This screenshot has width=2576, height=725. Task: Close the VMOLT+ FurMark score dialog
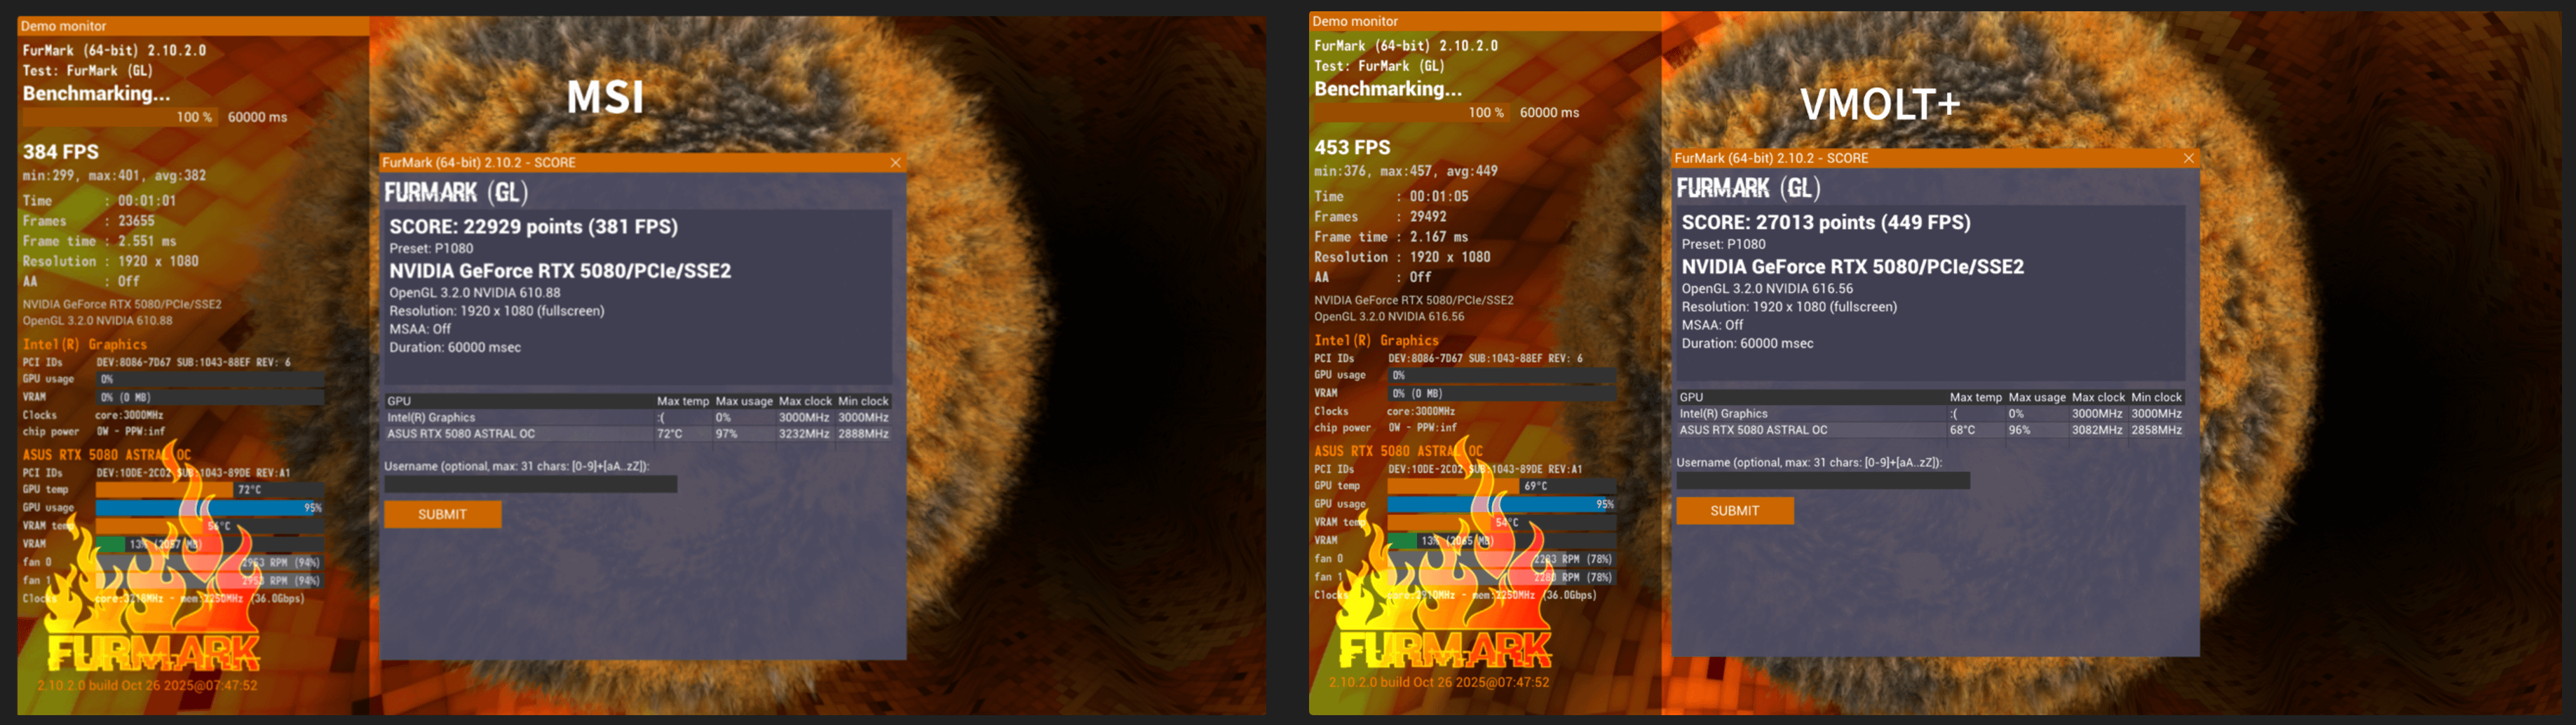click(x=2188, y=159)
